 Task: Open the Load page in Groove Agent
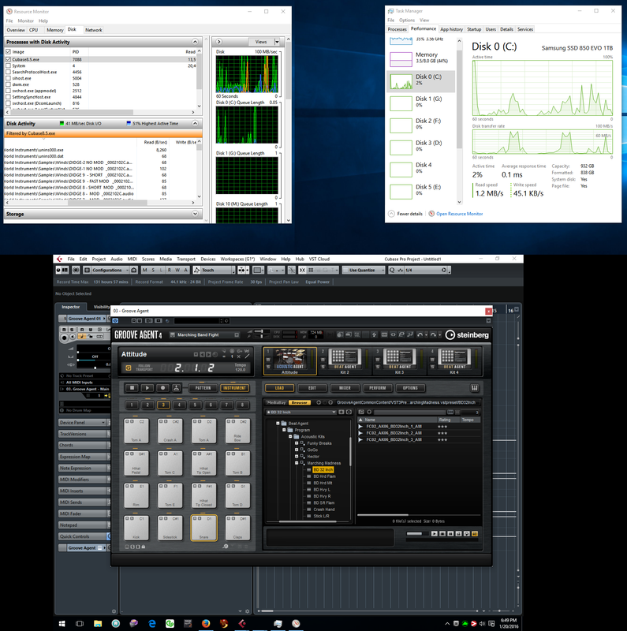click(279, 388)
